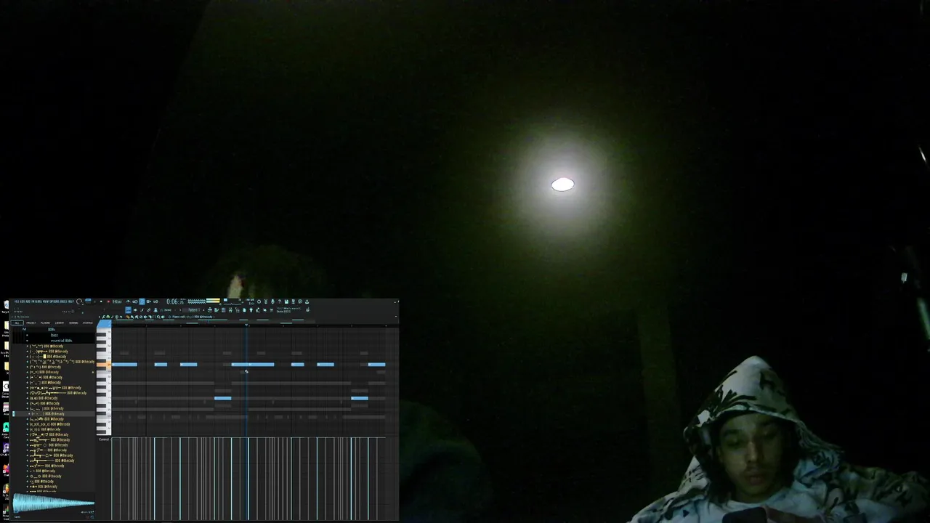This screenshot has width=930, height=523.
Task: Arm the red Record button
Action: [x=108, y=301]
